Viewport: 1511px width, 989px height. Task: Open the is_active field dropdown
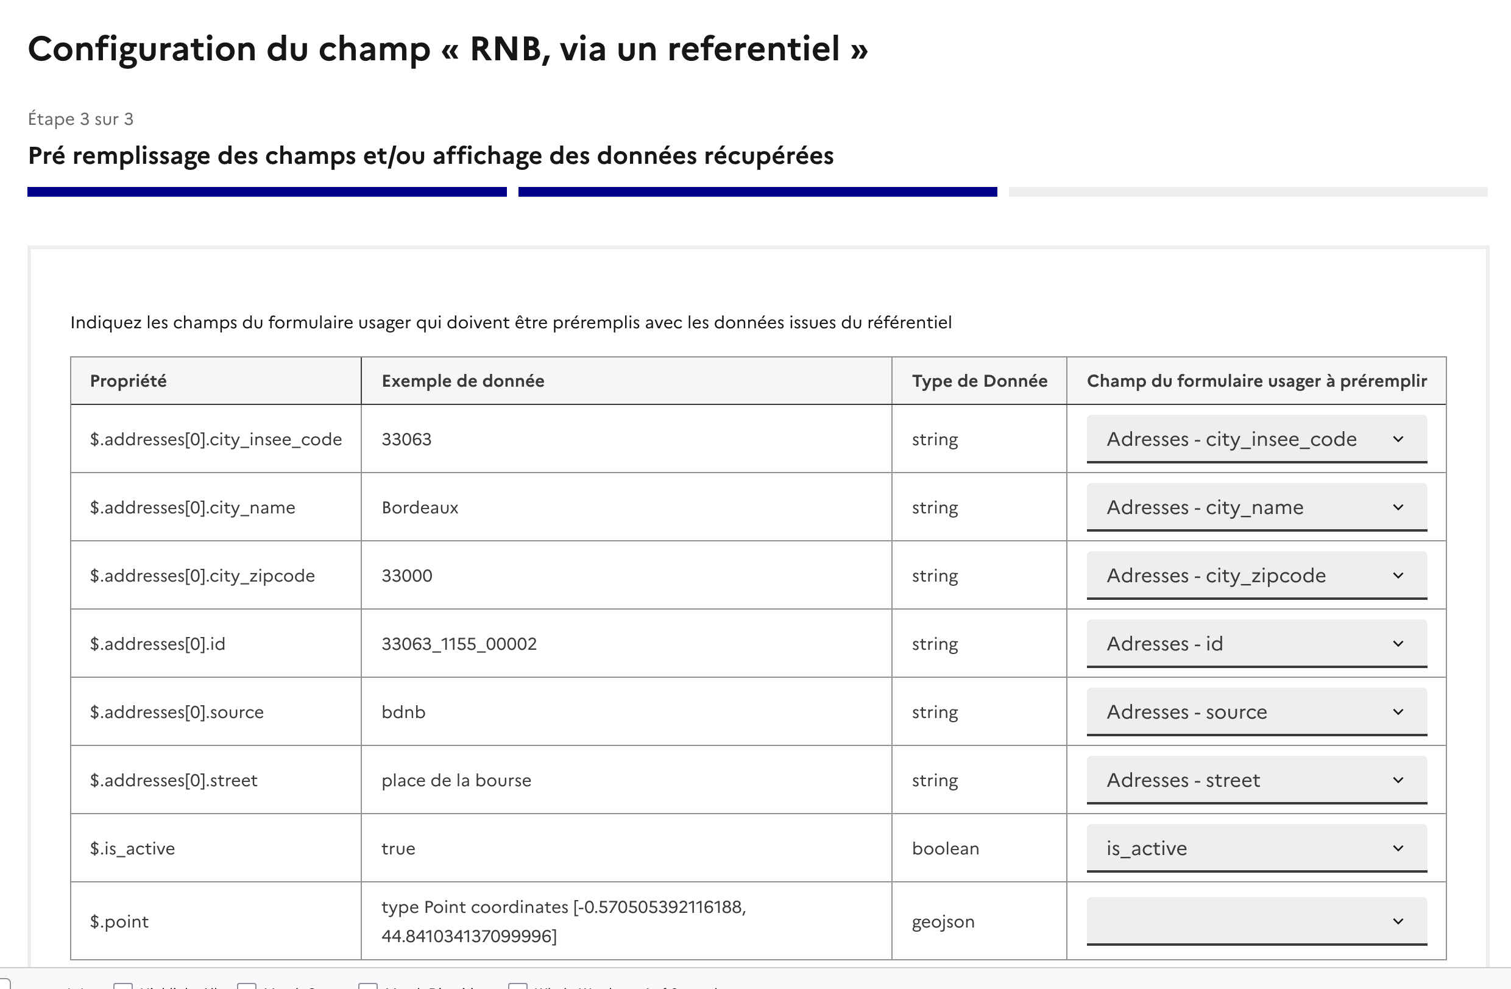(x=1256, y=848)
